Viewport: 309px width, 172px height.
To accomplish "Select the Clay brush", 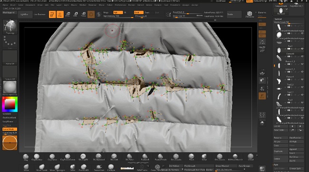I will (26, 157).
